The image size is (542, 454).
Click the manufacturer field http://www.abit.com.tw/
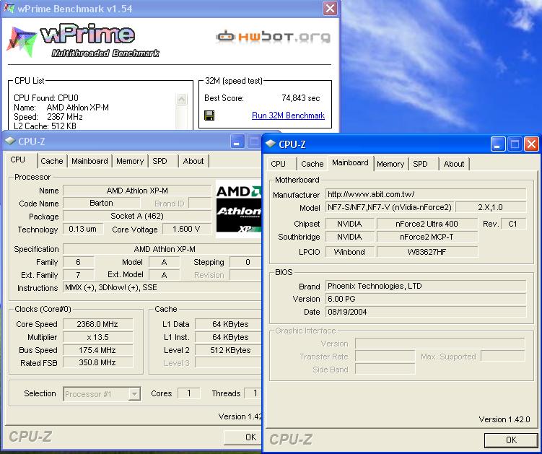coord(426,194)
